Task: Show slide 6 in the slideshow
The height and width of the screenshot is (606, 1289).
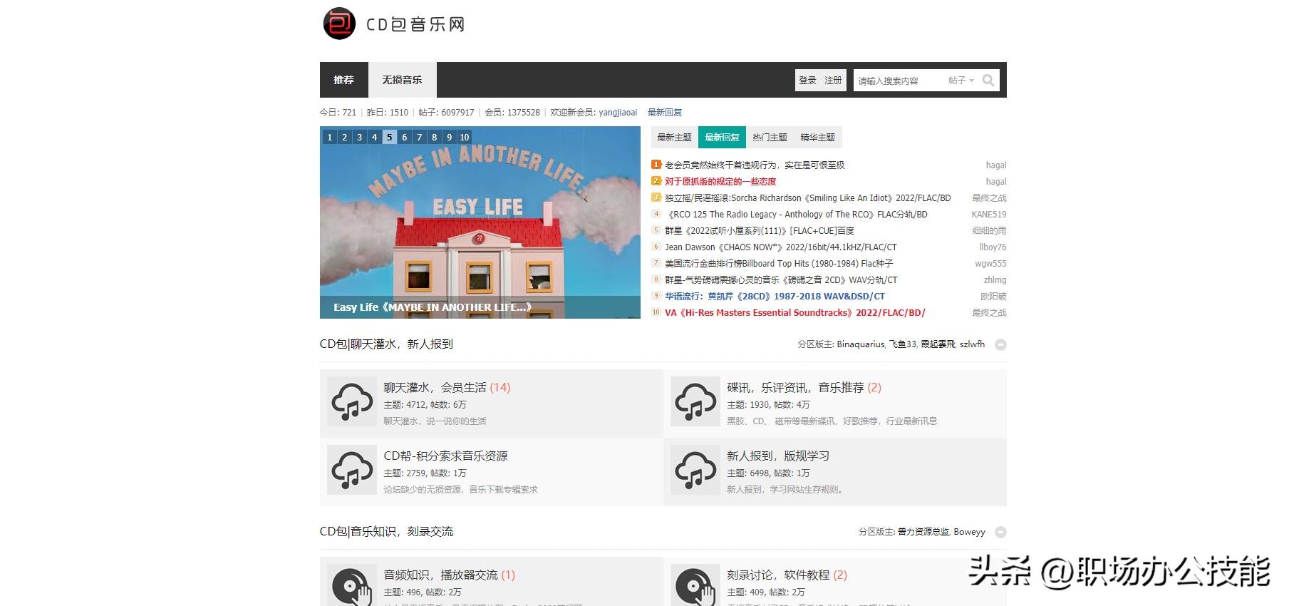Action: 404,138
